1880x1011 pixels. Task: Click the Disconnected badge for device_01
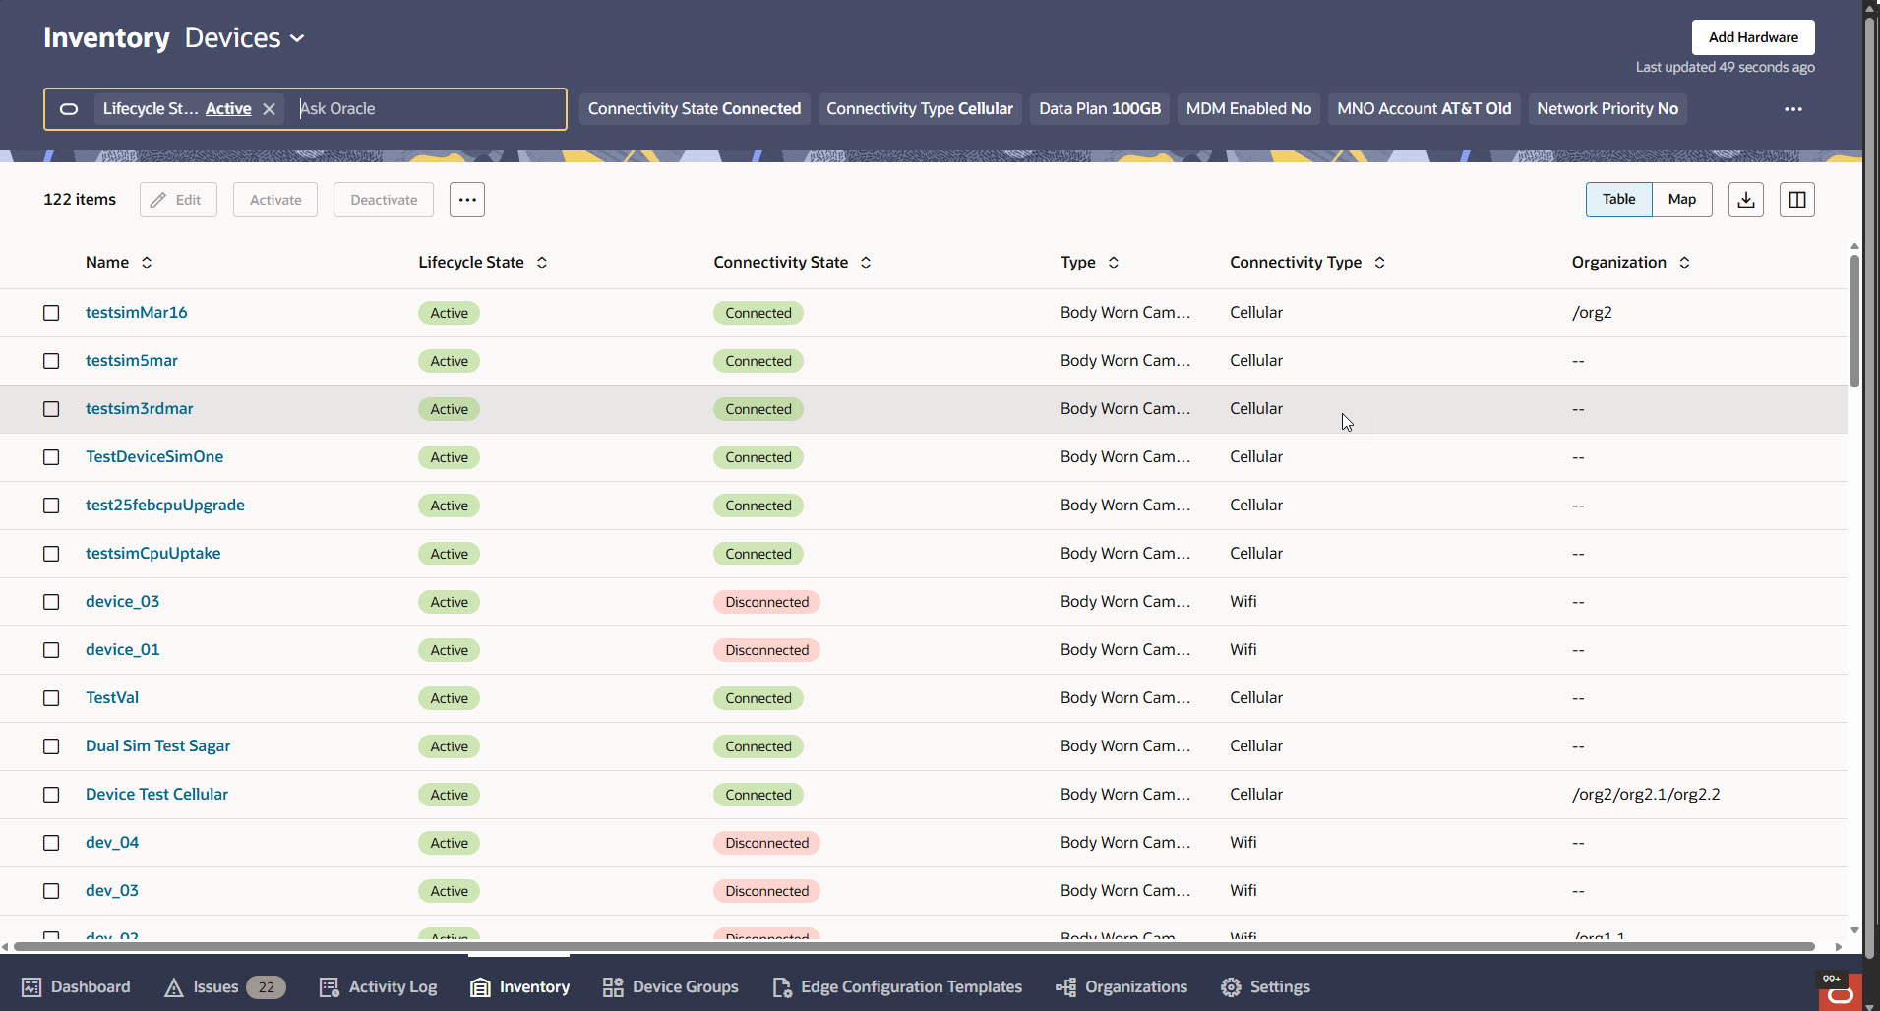767,650
